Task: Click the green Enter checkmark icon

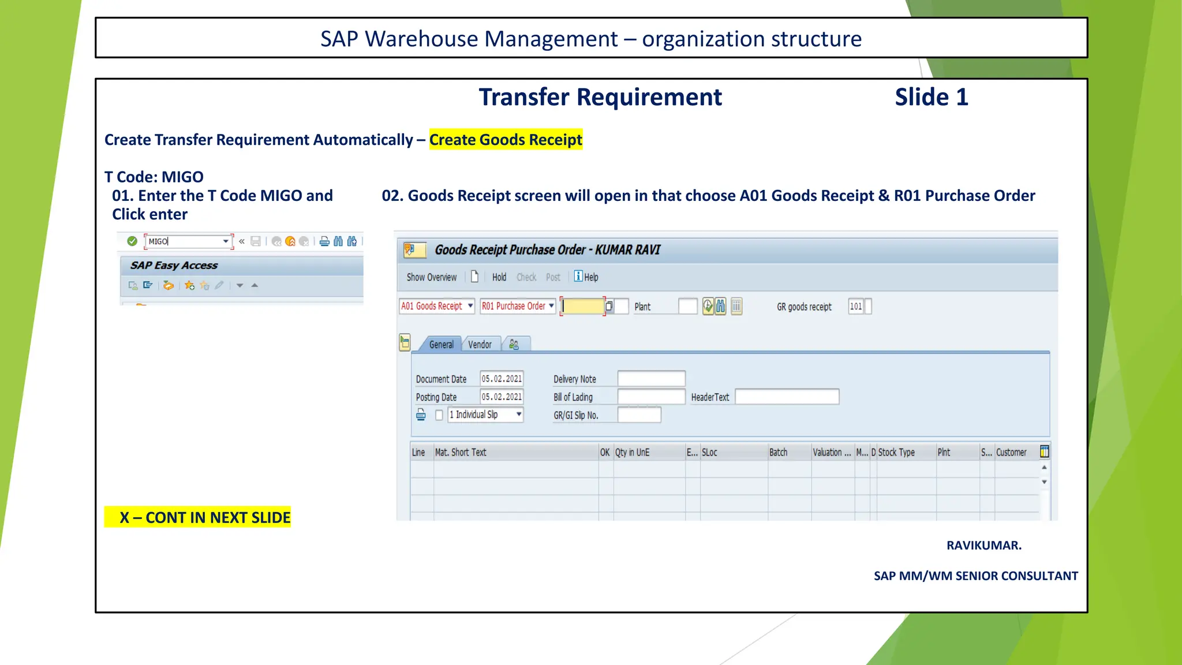Action: click(x=132, y=241)
